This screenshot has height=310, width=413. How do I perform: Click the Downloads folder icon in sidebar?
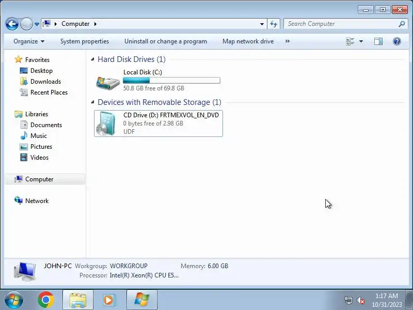point(24,82)
